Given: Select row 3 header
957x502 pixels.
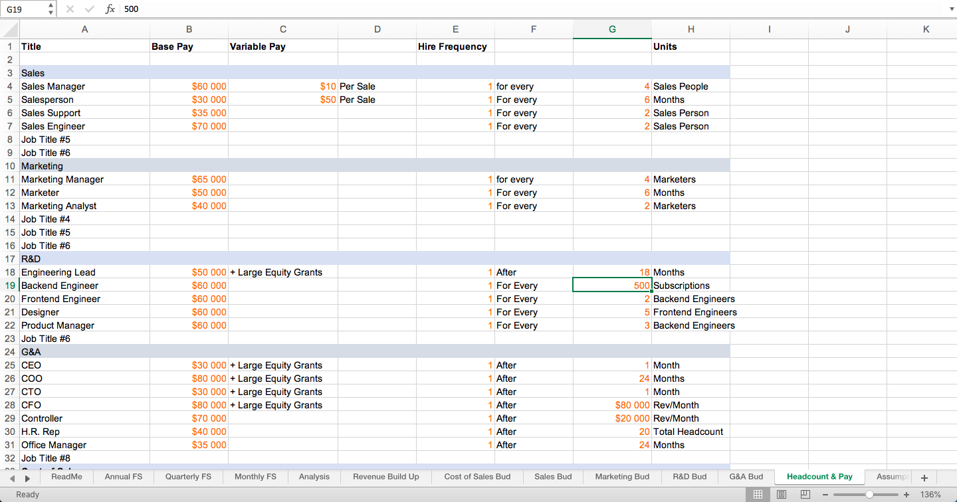Looking at the screenshot, I should pos(9,73).
